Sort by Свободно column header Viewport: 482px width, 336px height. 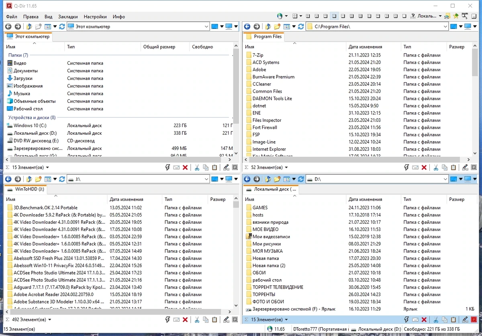[211, 47]
